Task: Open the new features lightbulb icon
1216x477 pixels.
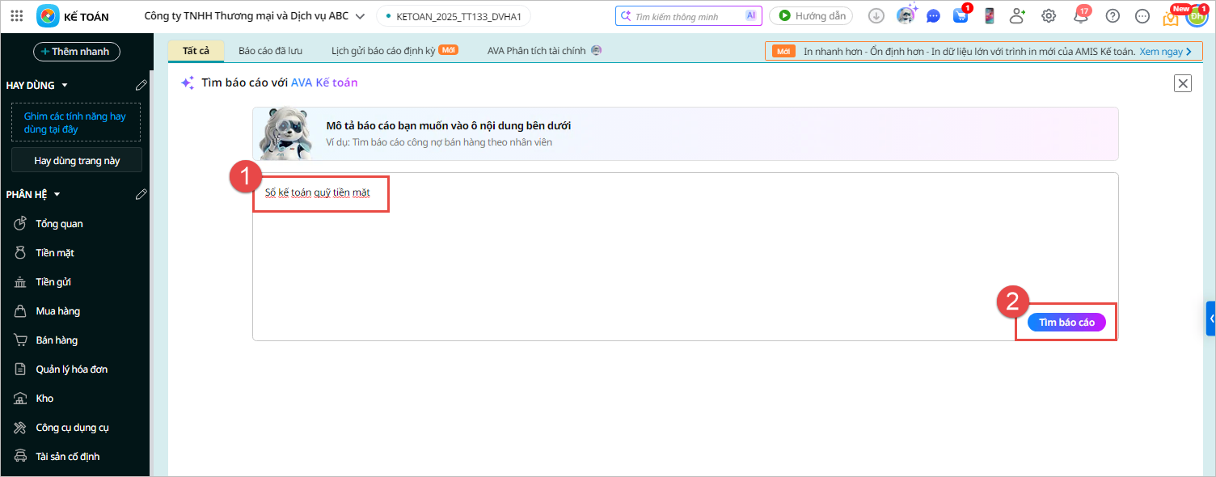Action: [x=1170, y=17]
